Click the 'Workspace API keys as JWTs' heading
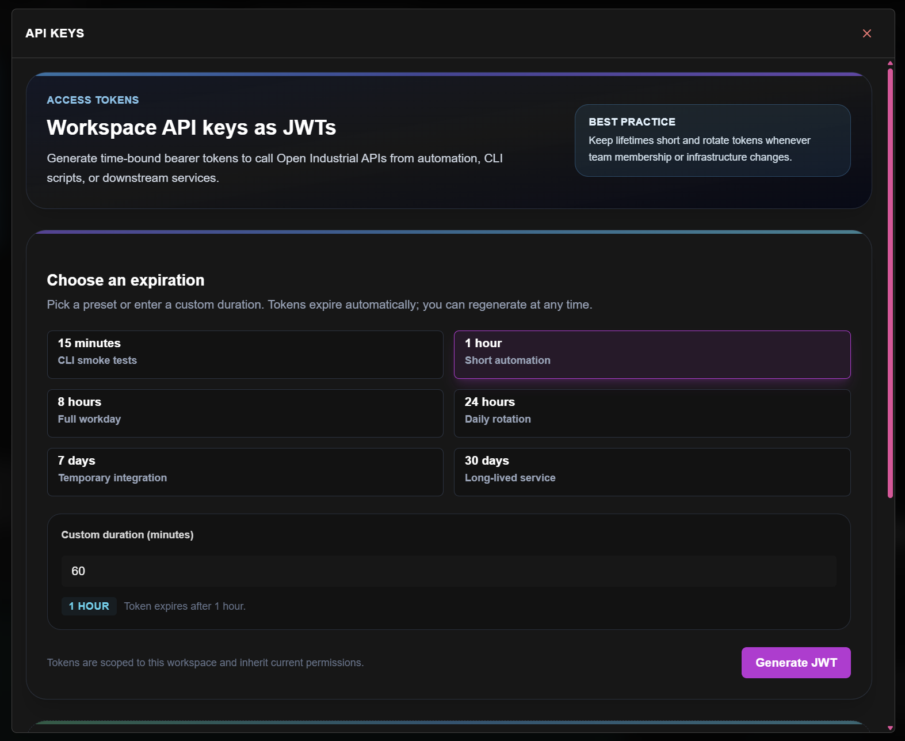Viewport: 905px width, 741px height. click(x=192, y=127)
